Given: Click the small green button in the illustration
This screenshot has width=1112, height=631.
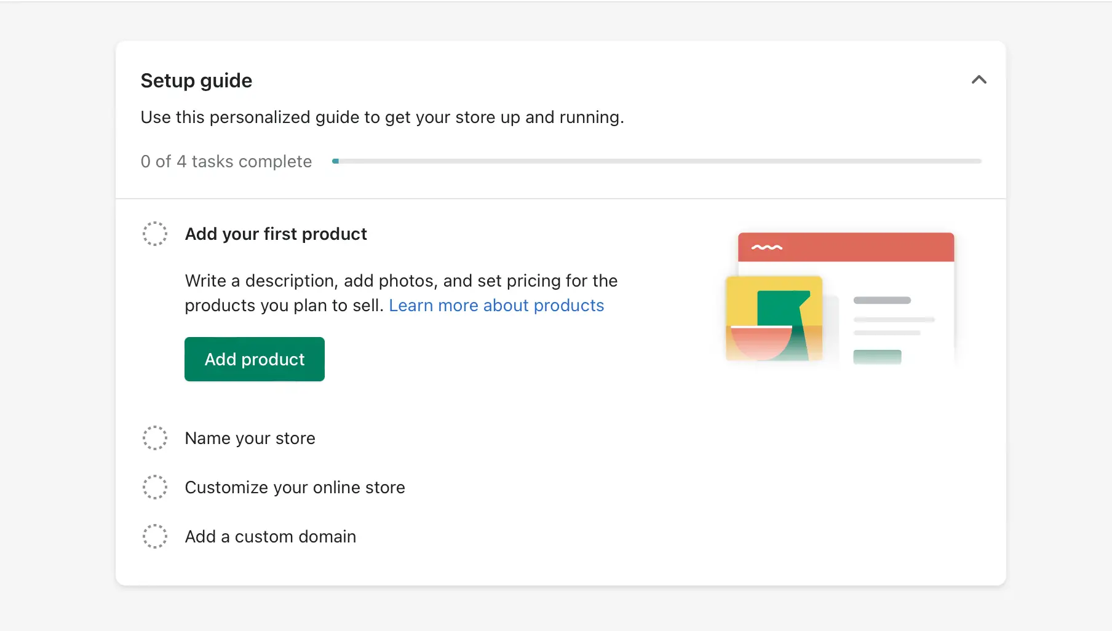Looking at the screenshot, I should coord(877,357).
